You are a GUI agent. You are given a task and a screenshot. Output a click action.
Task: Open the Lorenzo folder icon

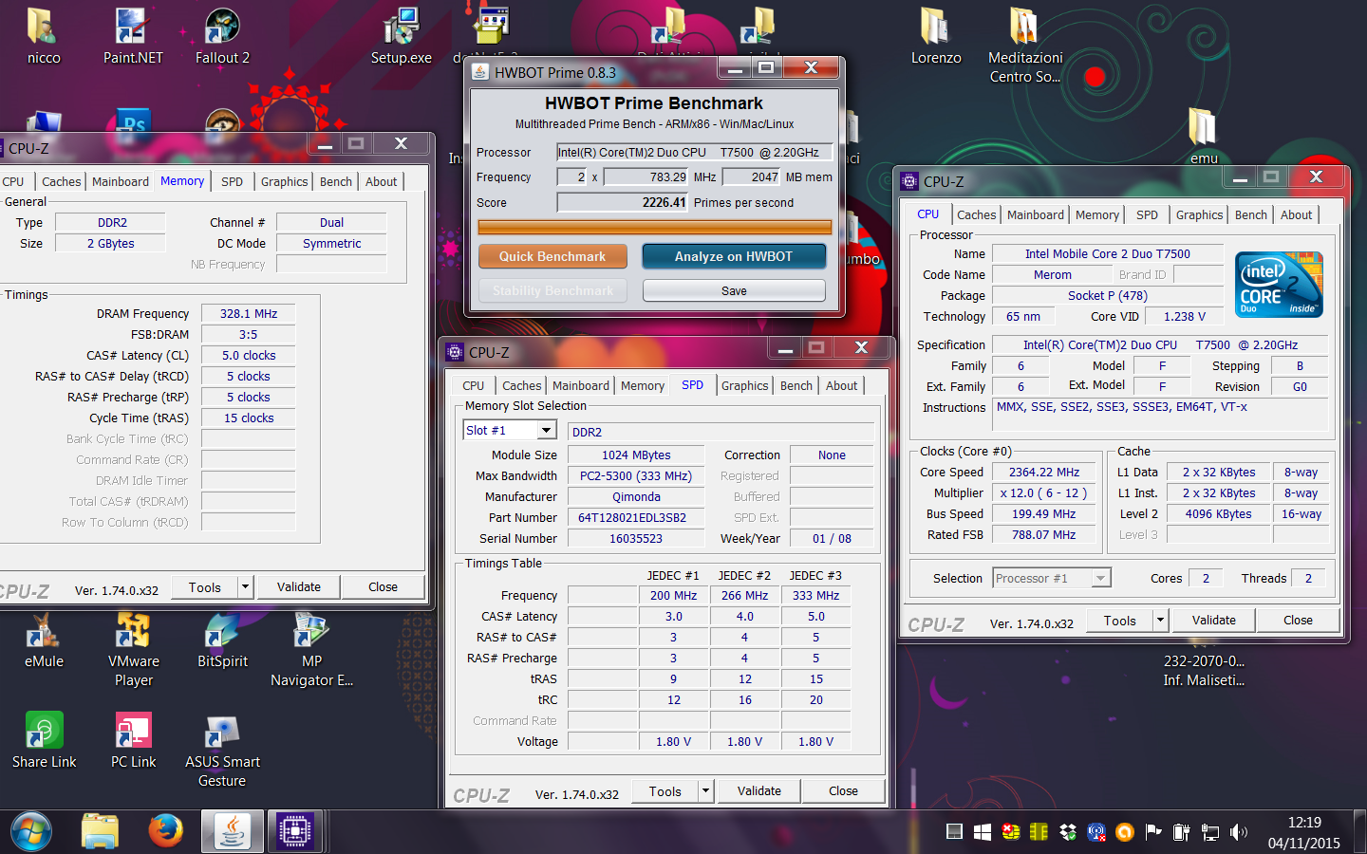pos(936,36)
